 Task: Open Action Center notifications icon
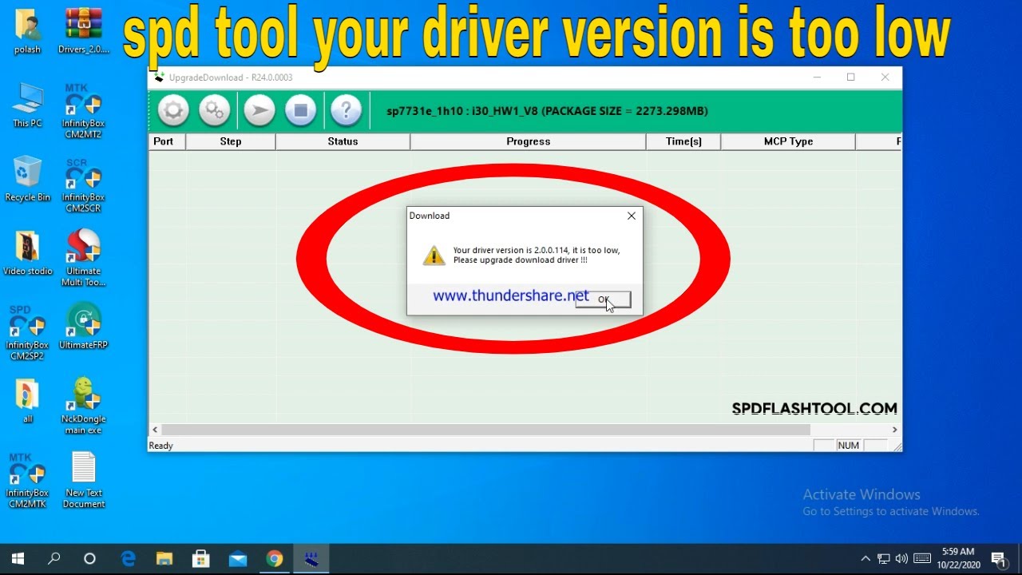point(999,559)
